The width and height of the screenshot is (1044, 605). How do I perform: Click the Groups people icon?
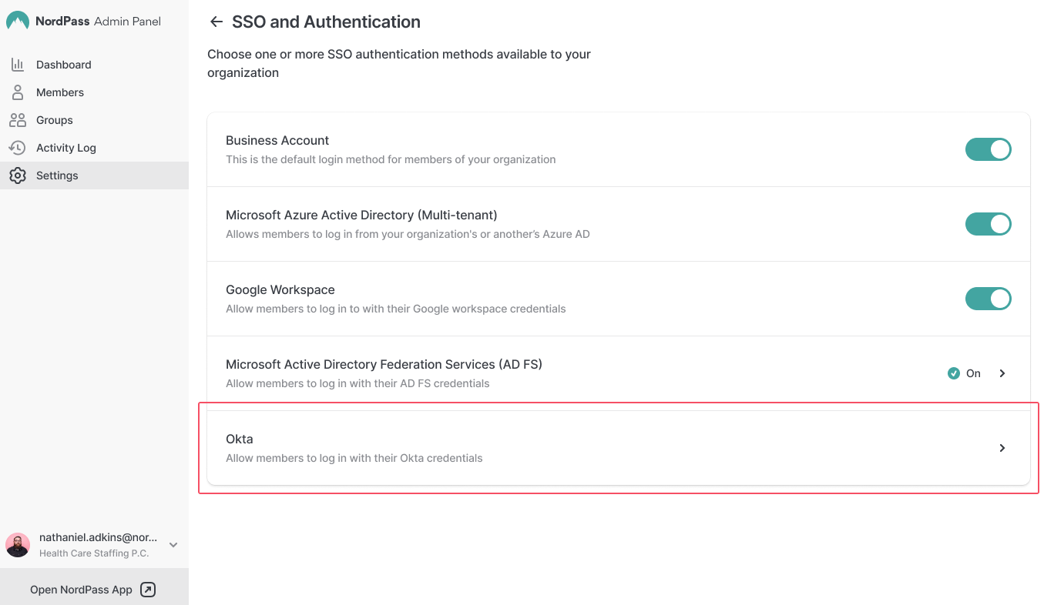pos(17,120)
